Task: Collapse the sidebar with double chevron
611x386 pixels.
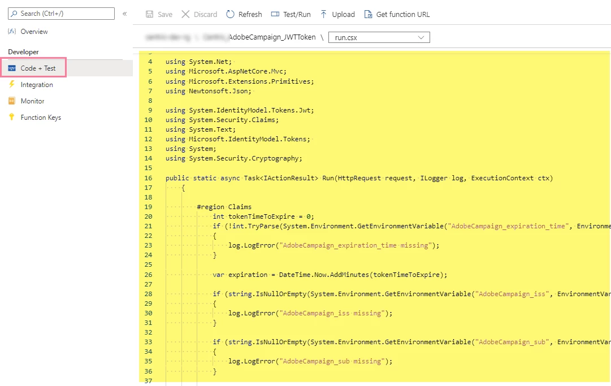Action: point(125,14)
